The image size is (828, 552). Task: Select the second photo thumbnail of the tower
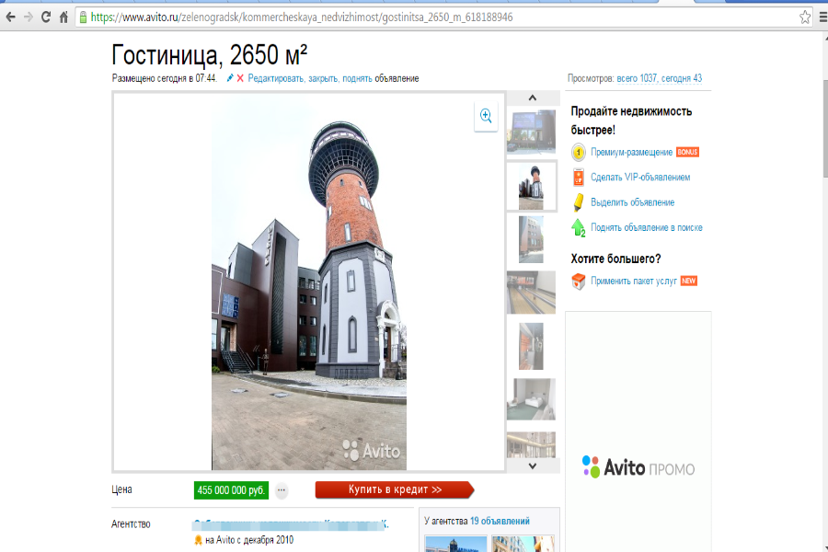(531, 187)
